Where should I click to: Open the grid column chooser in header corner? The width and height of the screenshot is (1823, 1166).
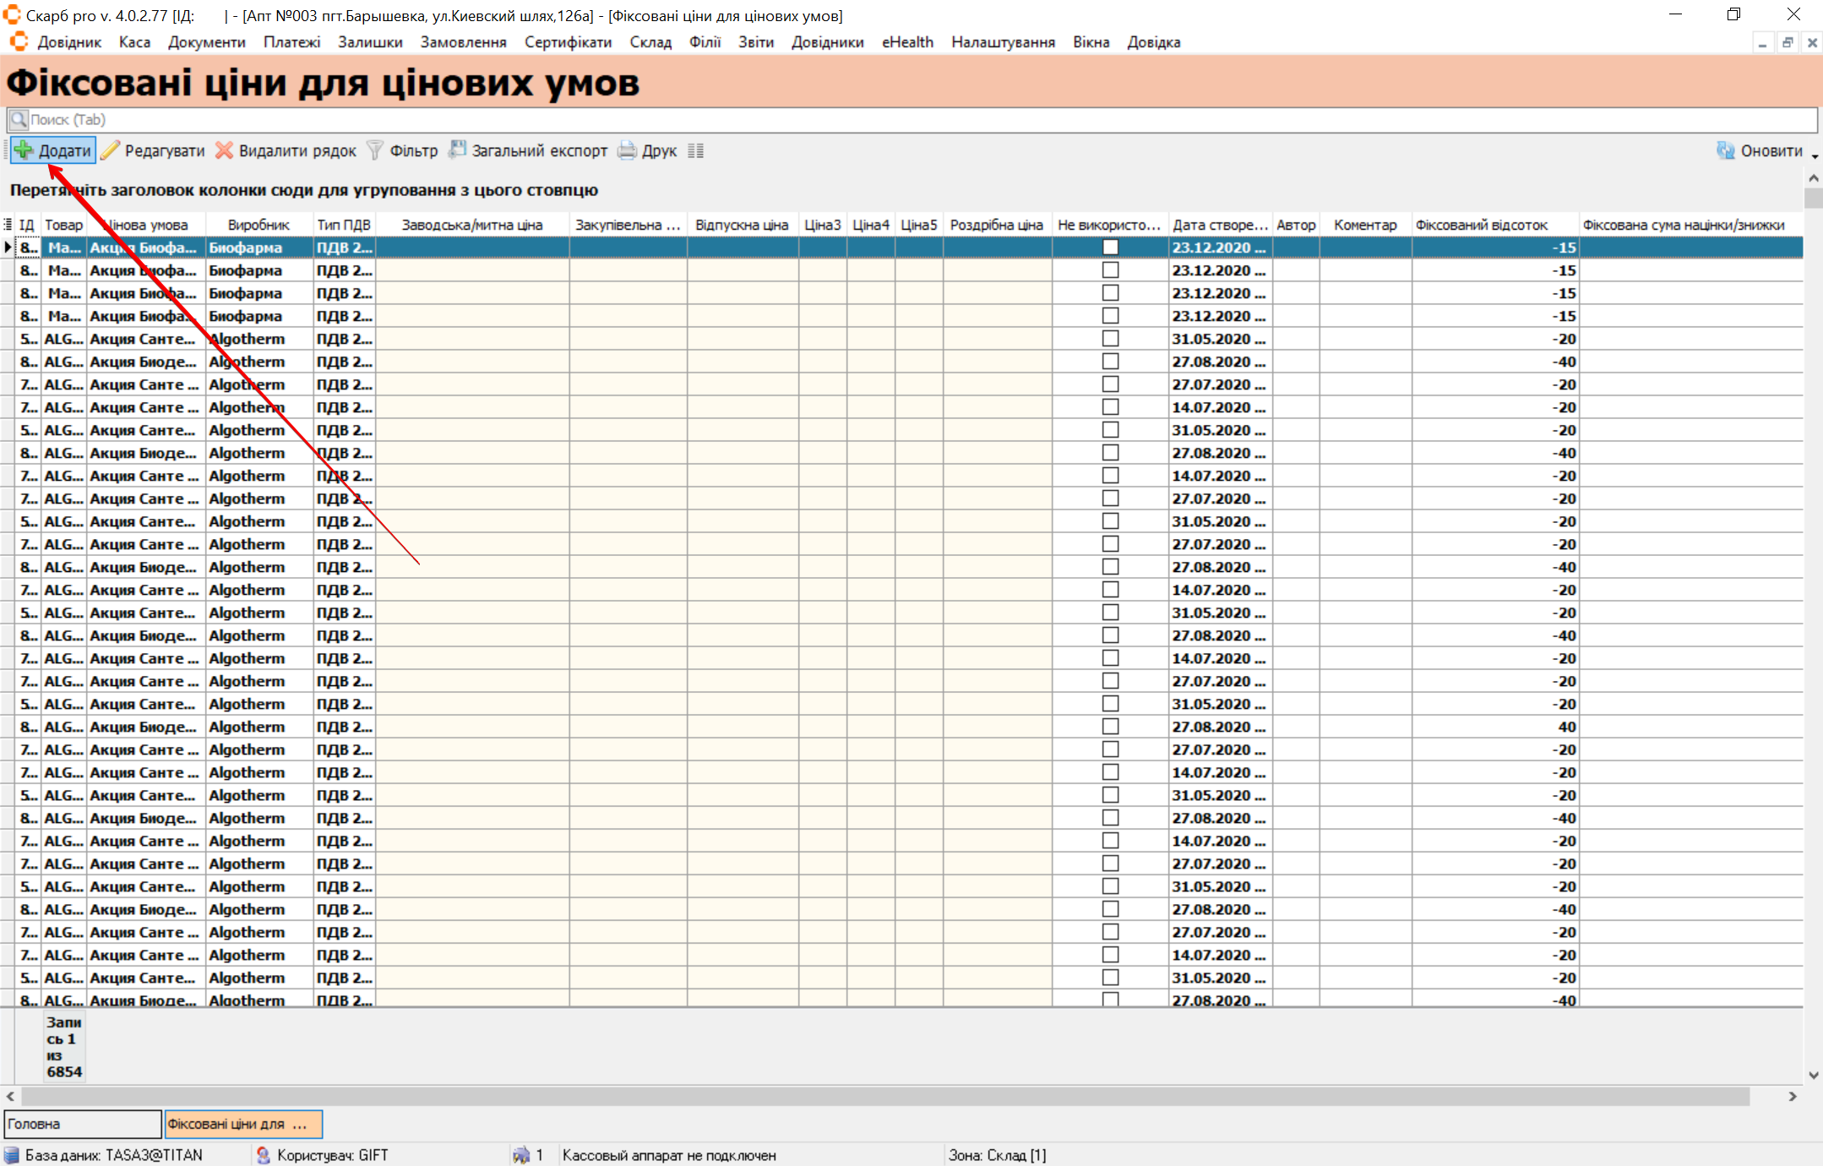pyautogui.click(x=8, y=225)
